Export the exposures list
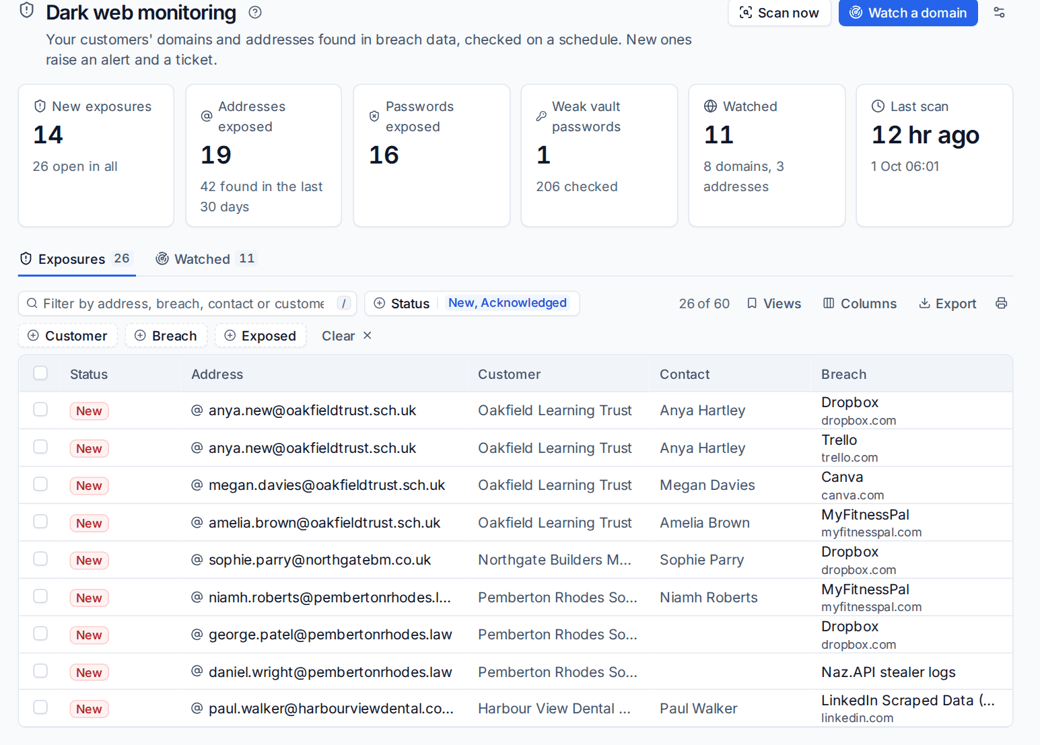The width and height of the screenshot is (1040, 745). click(x=948, y=304)
